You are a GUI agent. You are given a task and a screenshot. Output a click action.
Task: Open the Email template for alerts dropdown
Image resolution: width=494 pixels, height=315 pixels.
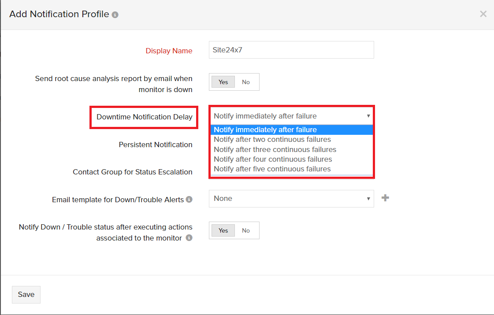291,199
